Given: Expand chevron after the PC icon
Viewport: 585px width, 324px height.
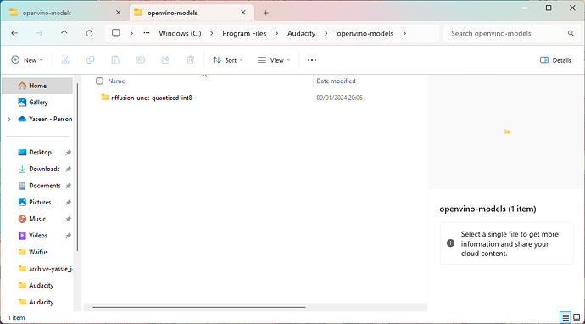Looking at the screenshot, I should click(131, 33).
